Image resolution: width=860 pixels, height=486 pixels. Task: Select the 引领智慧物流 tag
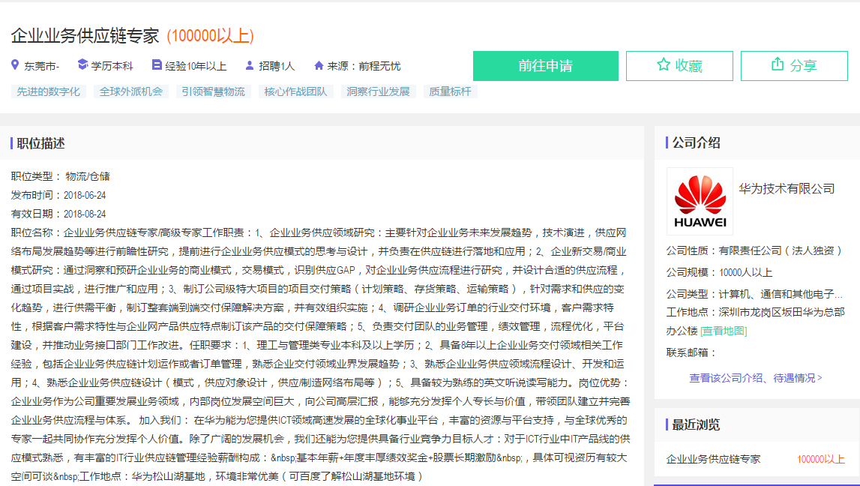point(214,91)
